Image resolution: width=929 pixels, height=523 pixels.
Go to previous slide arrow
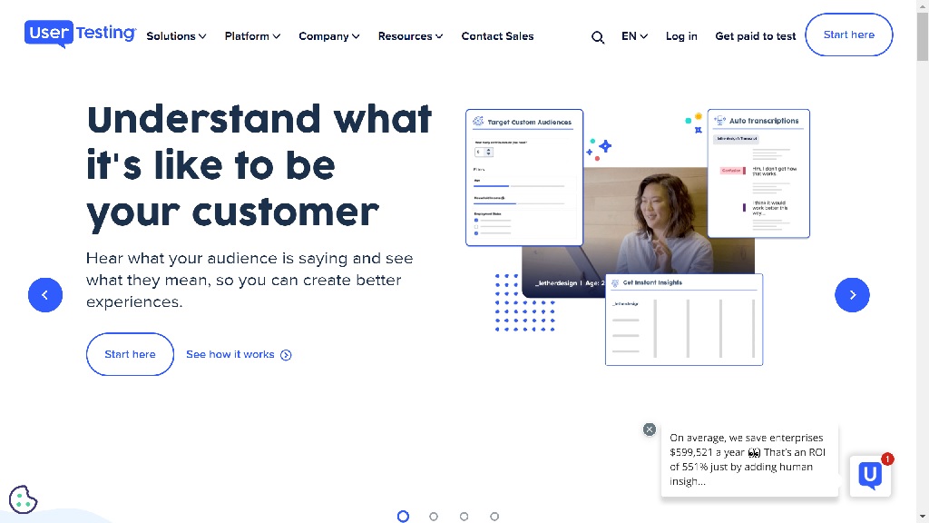[45, 295]
